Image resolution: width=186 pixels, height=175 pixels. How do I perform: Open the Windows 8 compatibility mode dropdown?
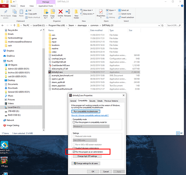[91, 126]
